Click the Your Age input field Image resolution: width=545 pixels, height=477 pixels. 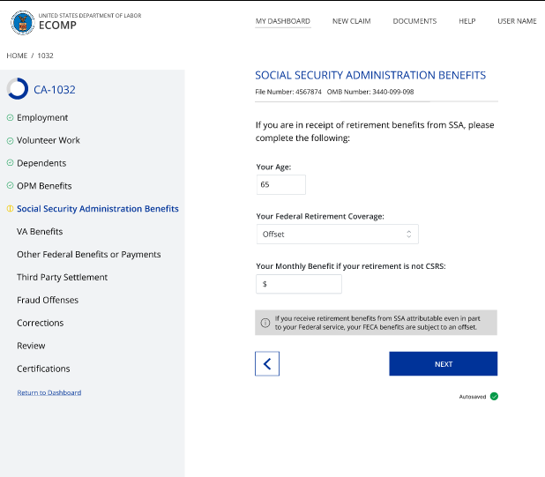pos(280,184)
